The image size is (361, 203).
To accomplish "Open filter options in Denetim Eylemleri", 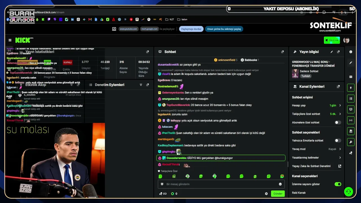I will [141, 85].
